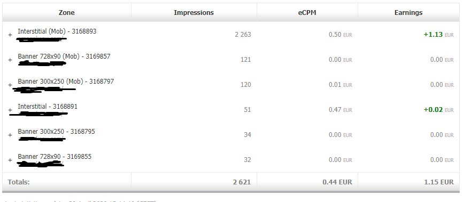Select the 2 621 total impressions cell
Image resolution: width=464 pixels, height=202 pixels.
pos(242,182)
